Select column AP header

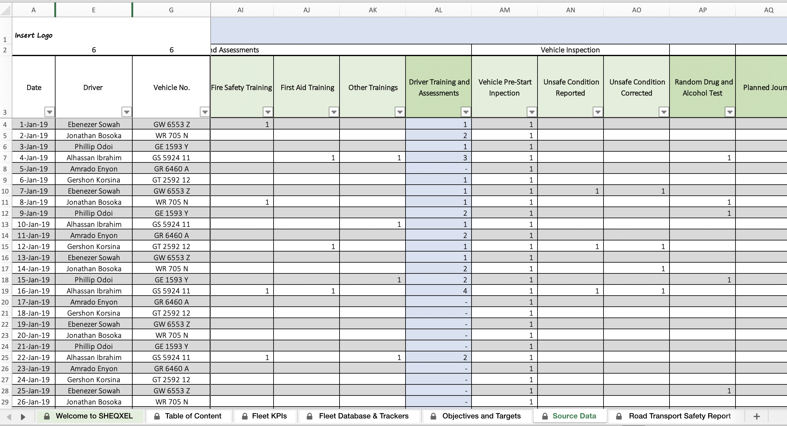click(x=703, y=10)
